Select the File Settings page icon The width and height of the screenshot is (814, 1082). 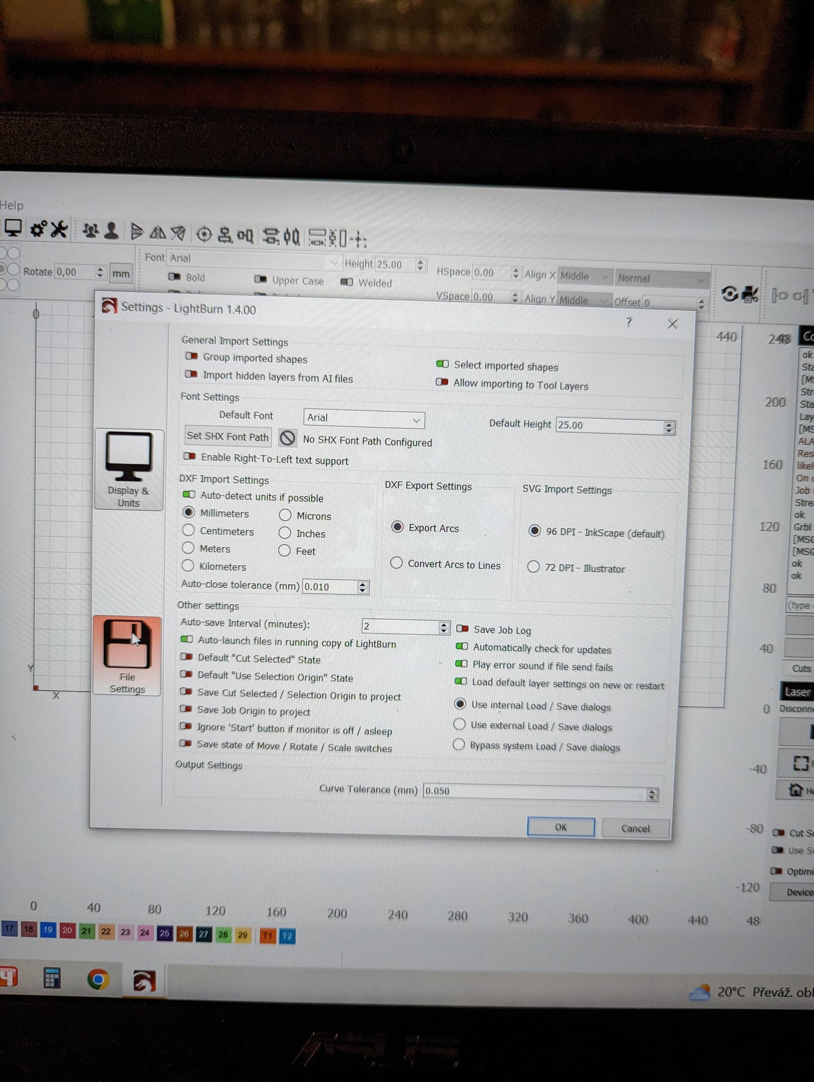[128, 656]
